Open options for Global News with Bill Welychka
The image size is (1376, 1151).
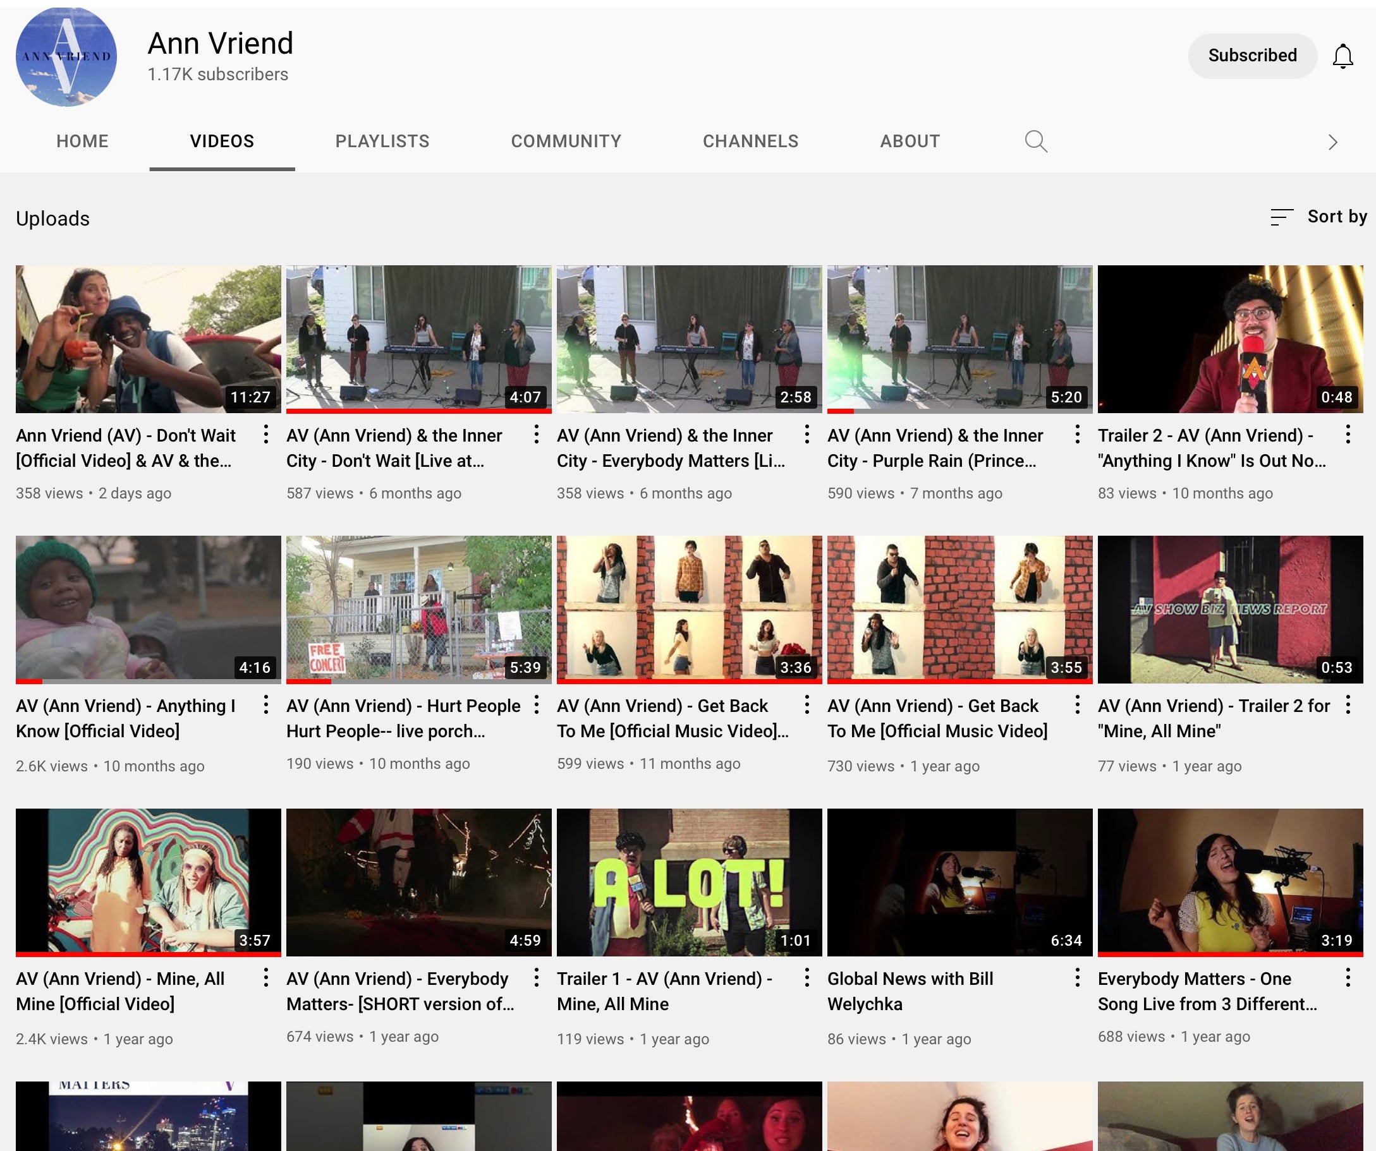point(1078,977)
